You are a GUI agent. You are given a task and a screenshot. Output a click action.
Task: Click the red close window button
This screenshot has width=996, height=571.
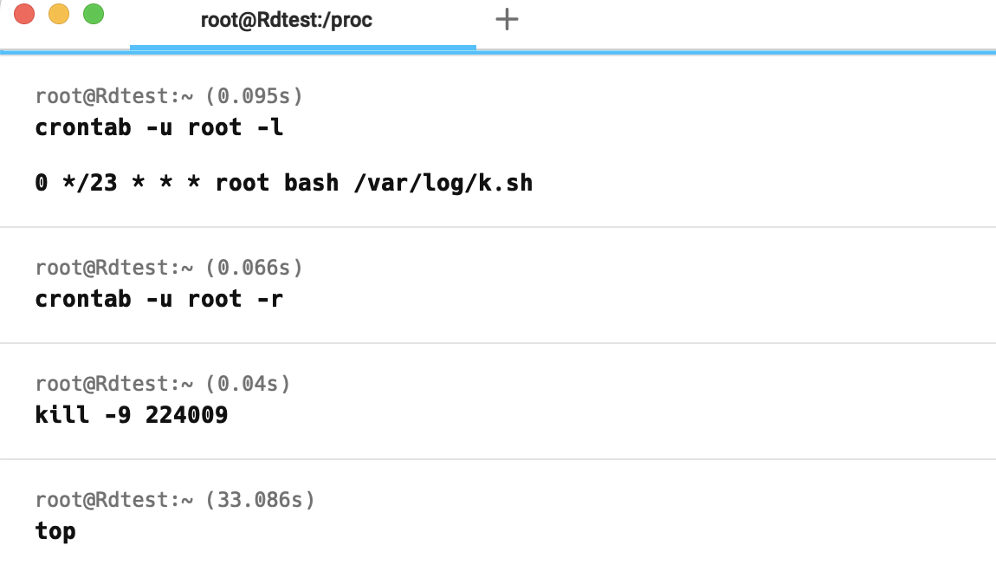pyautogui.click(x=24, y=15)
